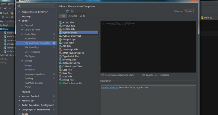Image resolution: width=218 pixels, height=115 pixels.
Task: Select the tsconfig.json template entry
Action: 69,60
